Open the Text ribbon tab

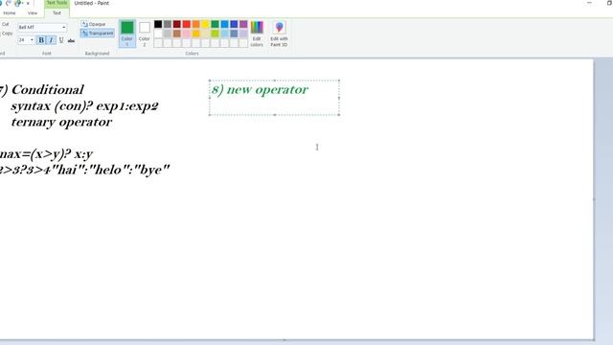coord(57,12)
